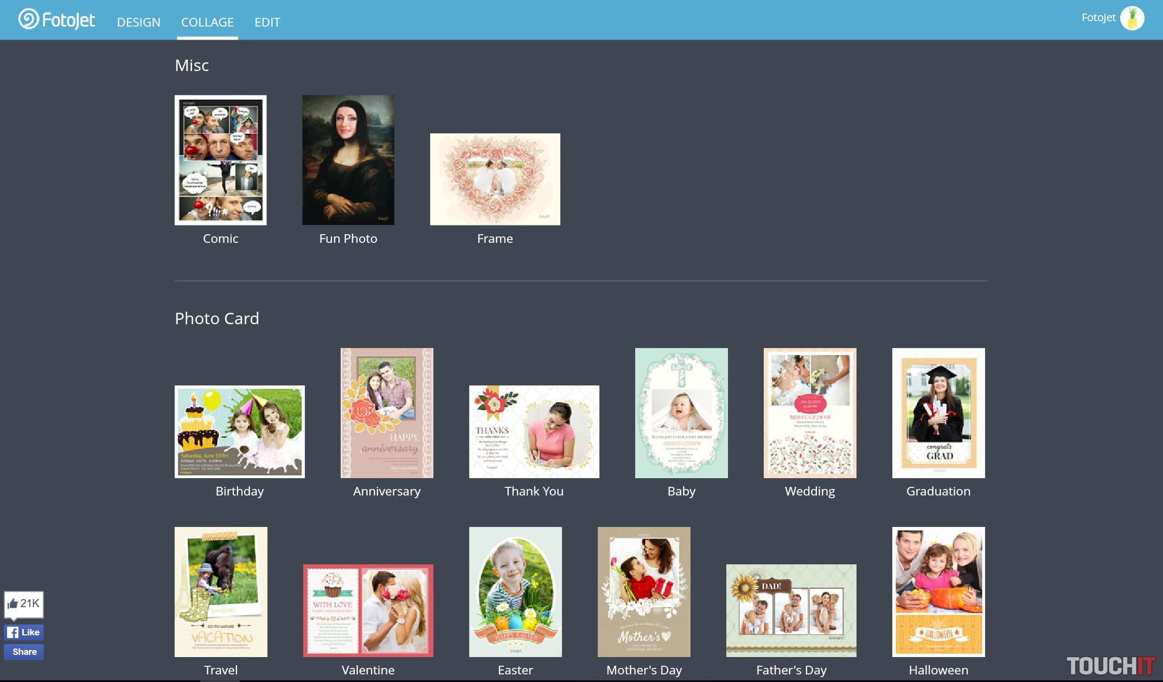Pick the Wedding card thumbnail

[810, 413]
